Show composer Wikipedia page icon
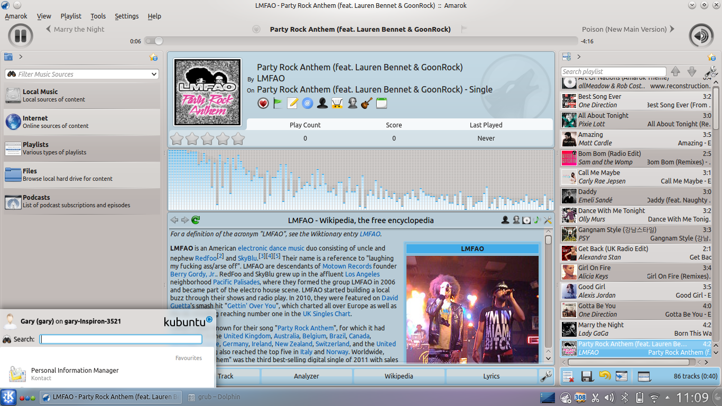Screen dimensions: 722x406 point(516,220)
